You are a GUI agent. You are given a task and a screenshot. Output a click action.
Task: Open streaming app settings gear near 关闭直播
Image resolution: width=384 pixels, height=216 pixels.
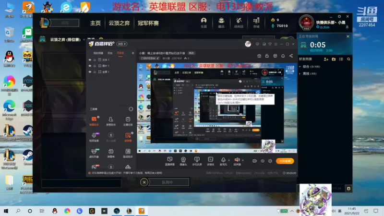point(270,161)
